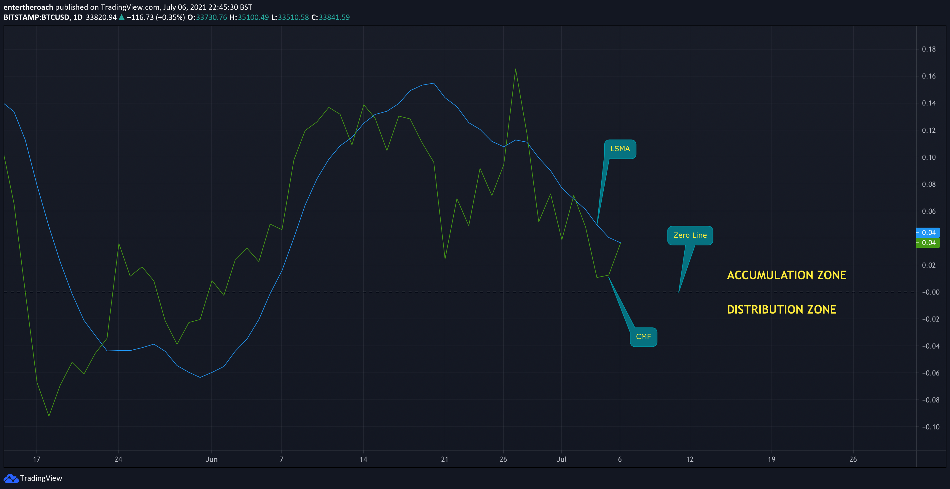Click the DISTRIBUTION ZONE text annotation

(x=782, y=309)
